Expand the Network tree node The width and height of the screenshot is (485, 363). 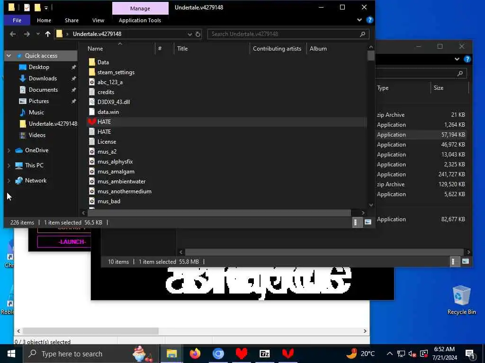pos(9,181)
